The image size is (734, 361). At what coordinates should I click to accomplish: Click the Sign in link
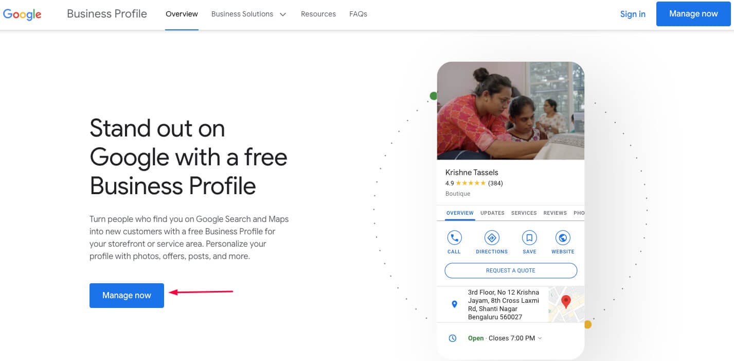(x=633, y=14)
